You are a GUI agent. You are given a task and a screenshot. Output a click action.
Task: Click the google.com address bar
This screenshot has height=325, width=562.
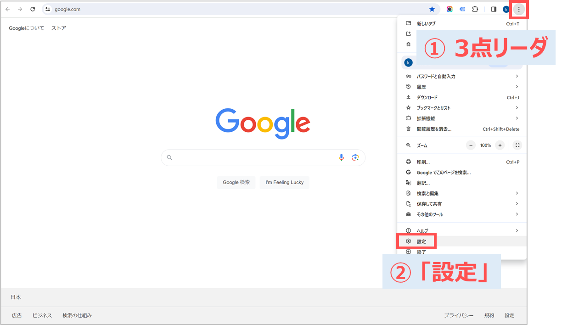(x=240, y=9)
